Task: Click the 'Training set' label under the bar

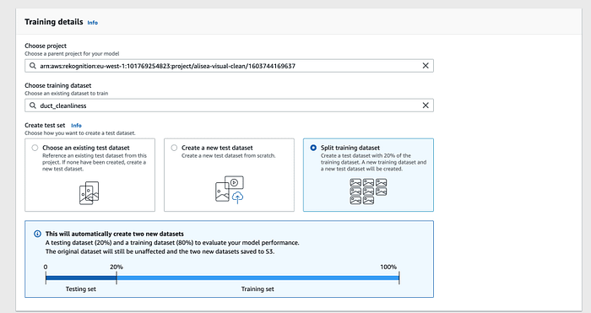Action: pyautogui.click(x=258, y=289)
